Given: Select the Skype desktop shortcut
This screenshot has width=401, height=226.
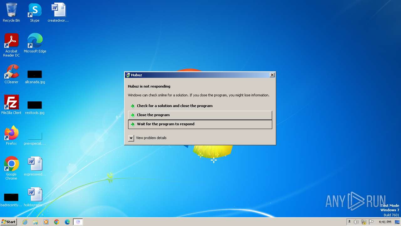Looking at the screenshot, I should tap(35, 13).
